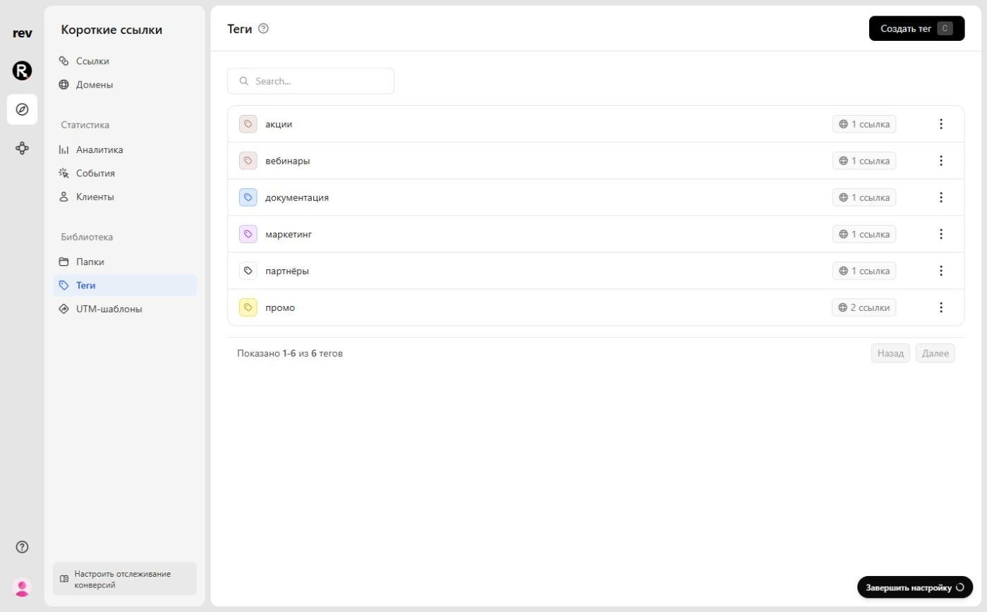Click the blue документация tag icon
Screen dimensions: 987x612
click(x=248, y=197)
